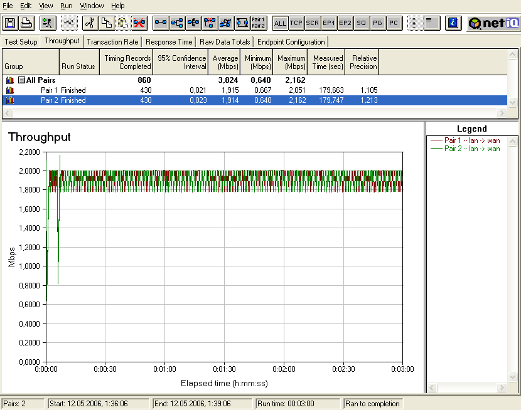The width and height of the screenshot is (521, 410).
Task: Select the Throughput tab
Action: (62, 41)
